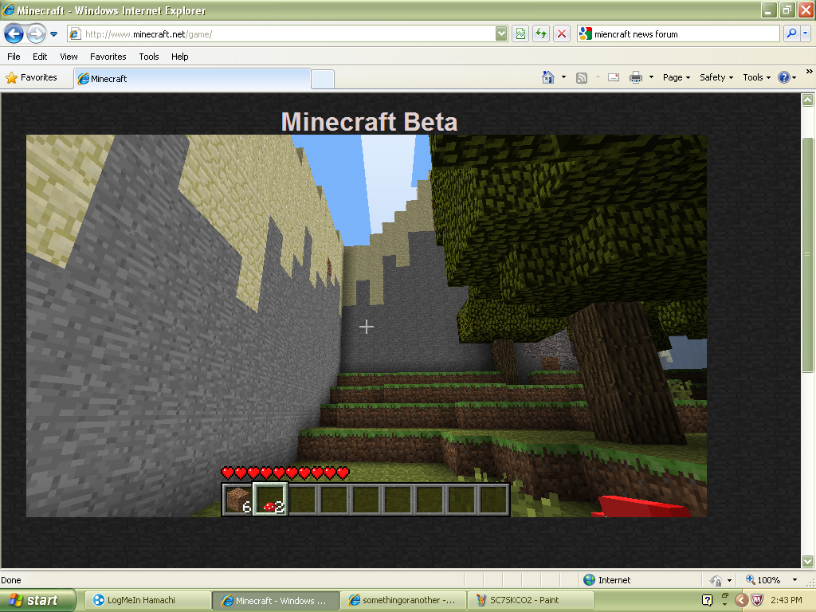Click the Read Mail icon
This screenshot has width=816, height=612.
[x=614, y=77]
